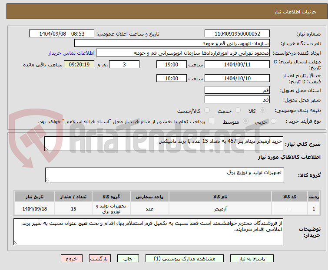Click the quantity cell showing 15

click(x=73, y=208)
